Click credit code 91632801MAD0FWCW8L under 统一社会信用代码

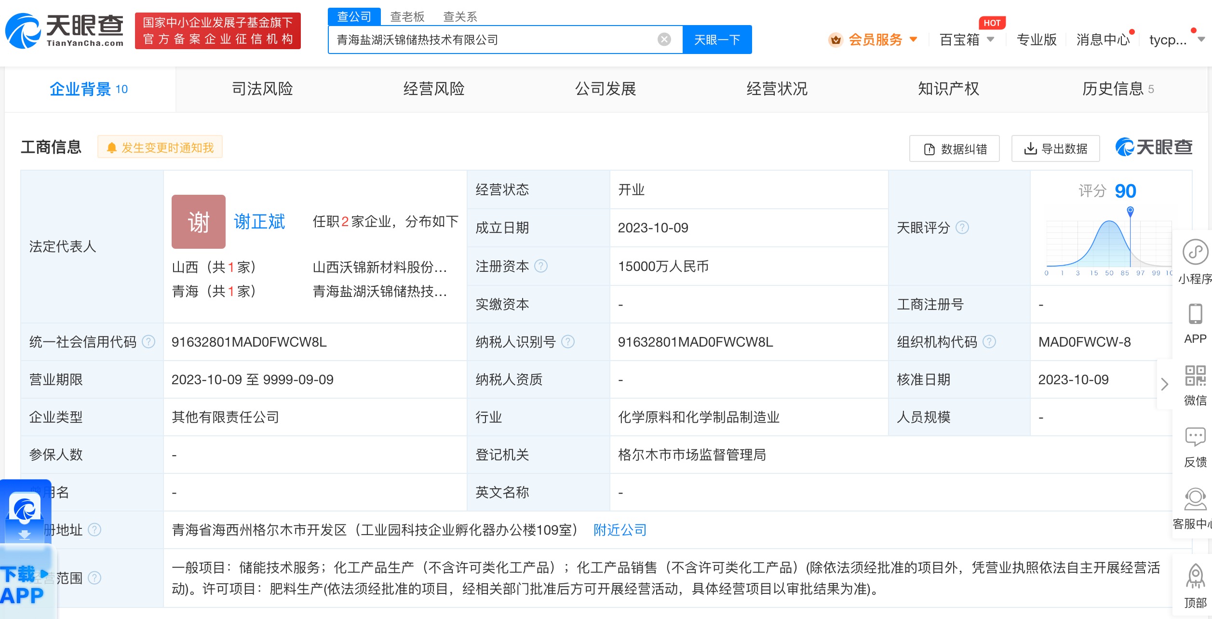[x=249, y=342]
